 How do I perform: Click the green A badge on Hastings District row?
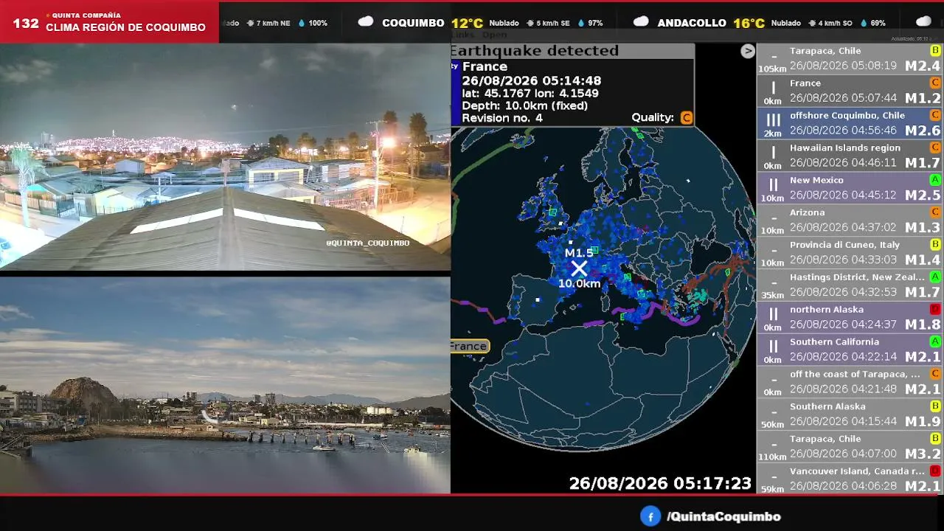(x=935, y=277)
